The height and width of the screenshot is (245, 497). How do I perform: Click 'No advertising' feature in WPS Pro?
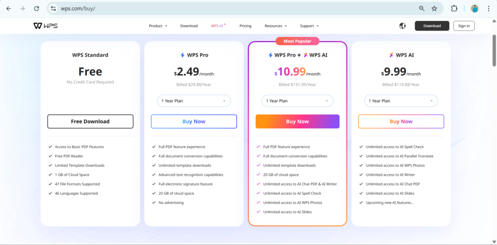click(x=171, y=203)
